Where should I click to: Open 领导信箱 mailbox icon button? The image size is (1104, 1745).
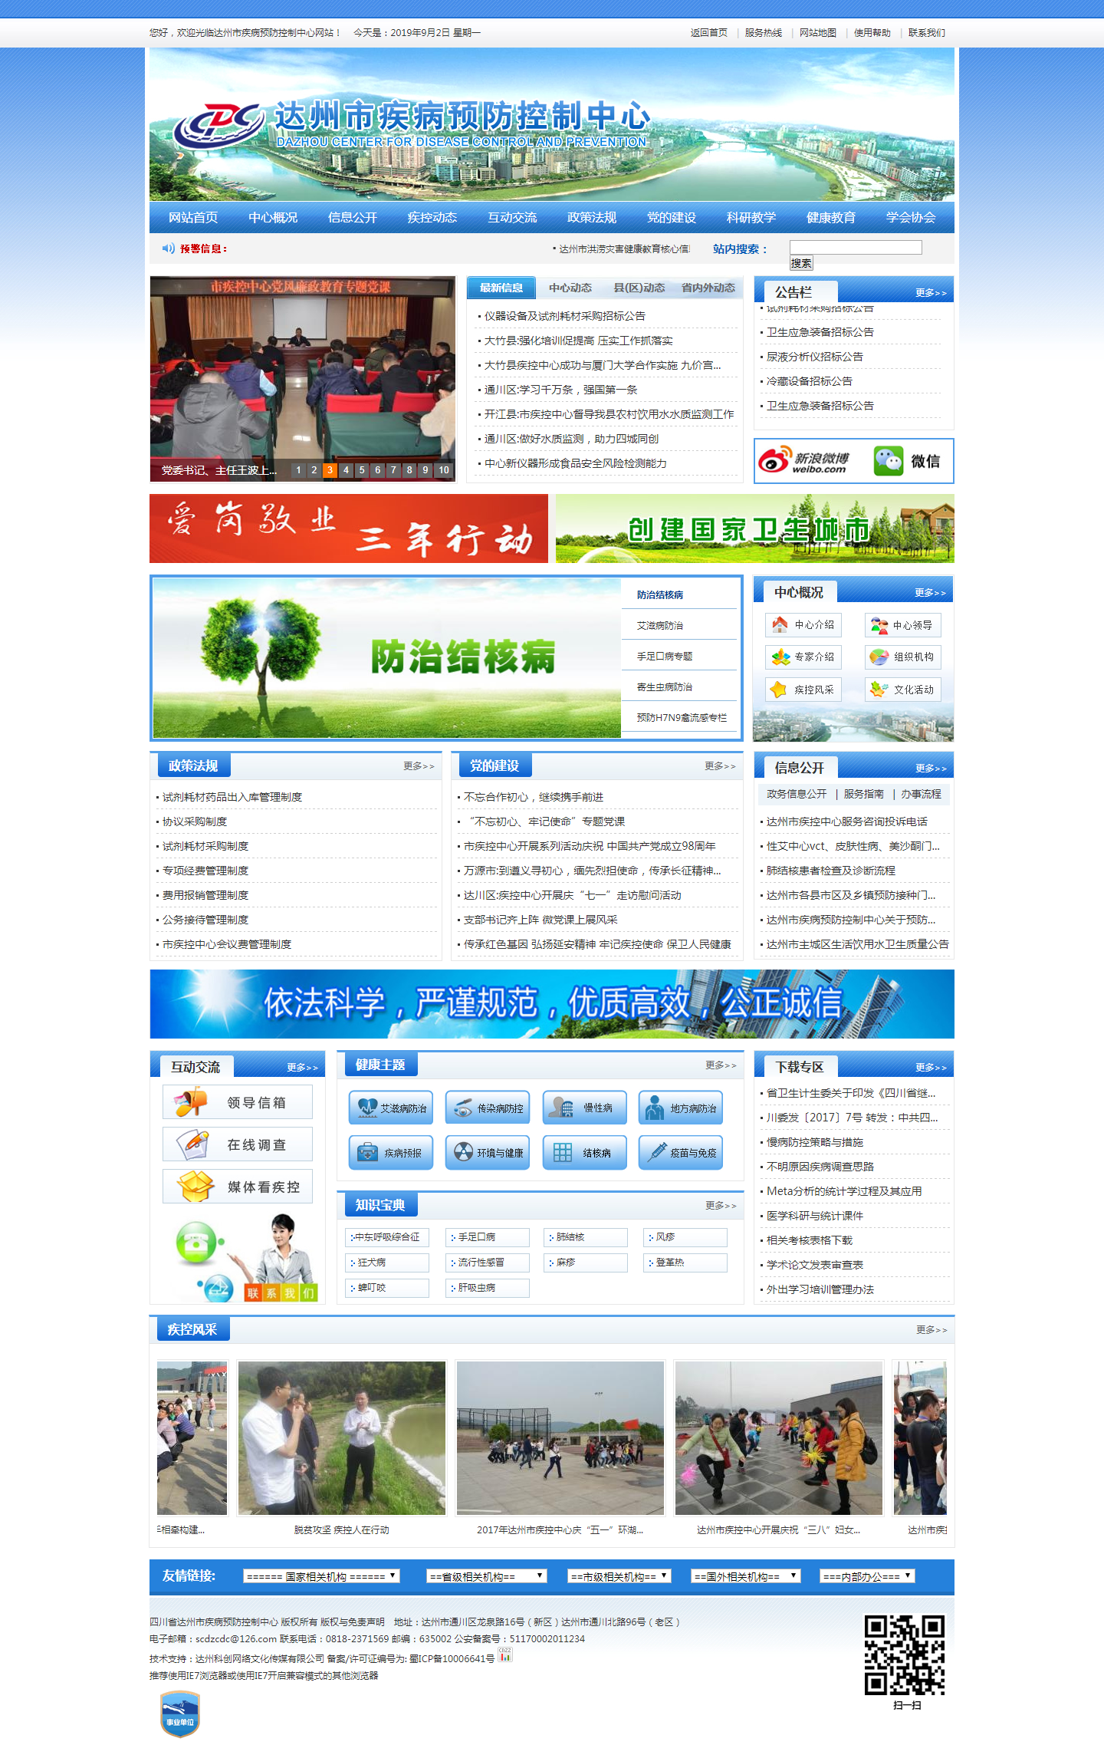coord(238,1102)
